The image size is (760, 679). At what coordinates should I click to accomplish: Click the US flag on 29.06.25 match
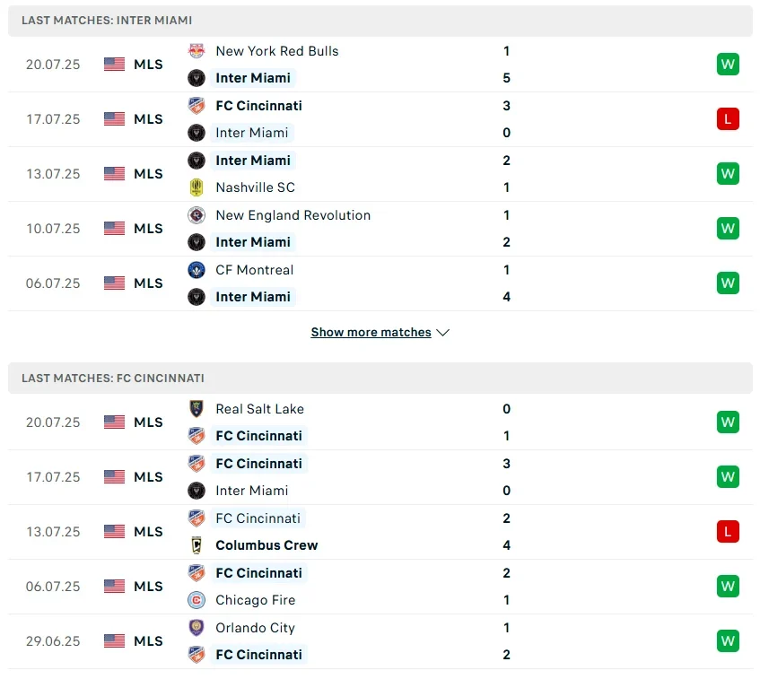tap(114, 641)
